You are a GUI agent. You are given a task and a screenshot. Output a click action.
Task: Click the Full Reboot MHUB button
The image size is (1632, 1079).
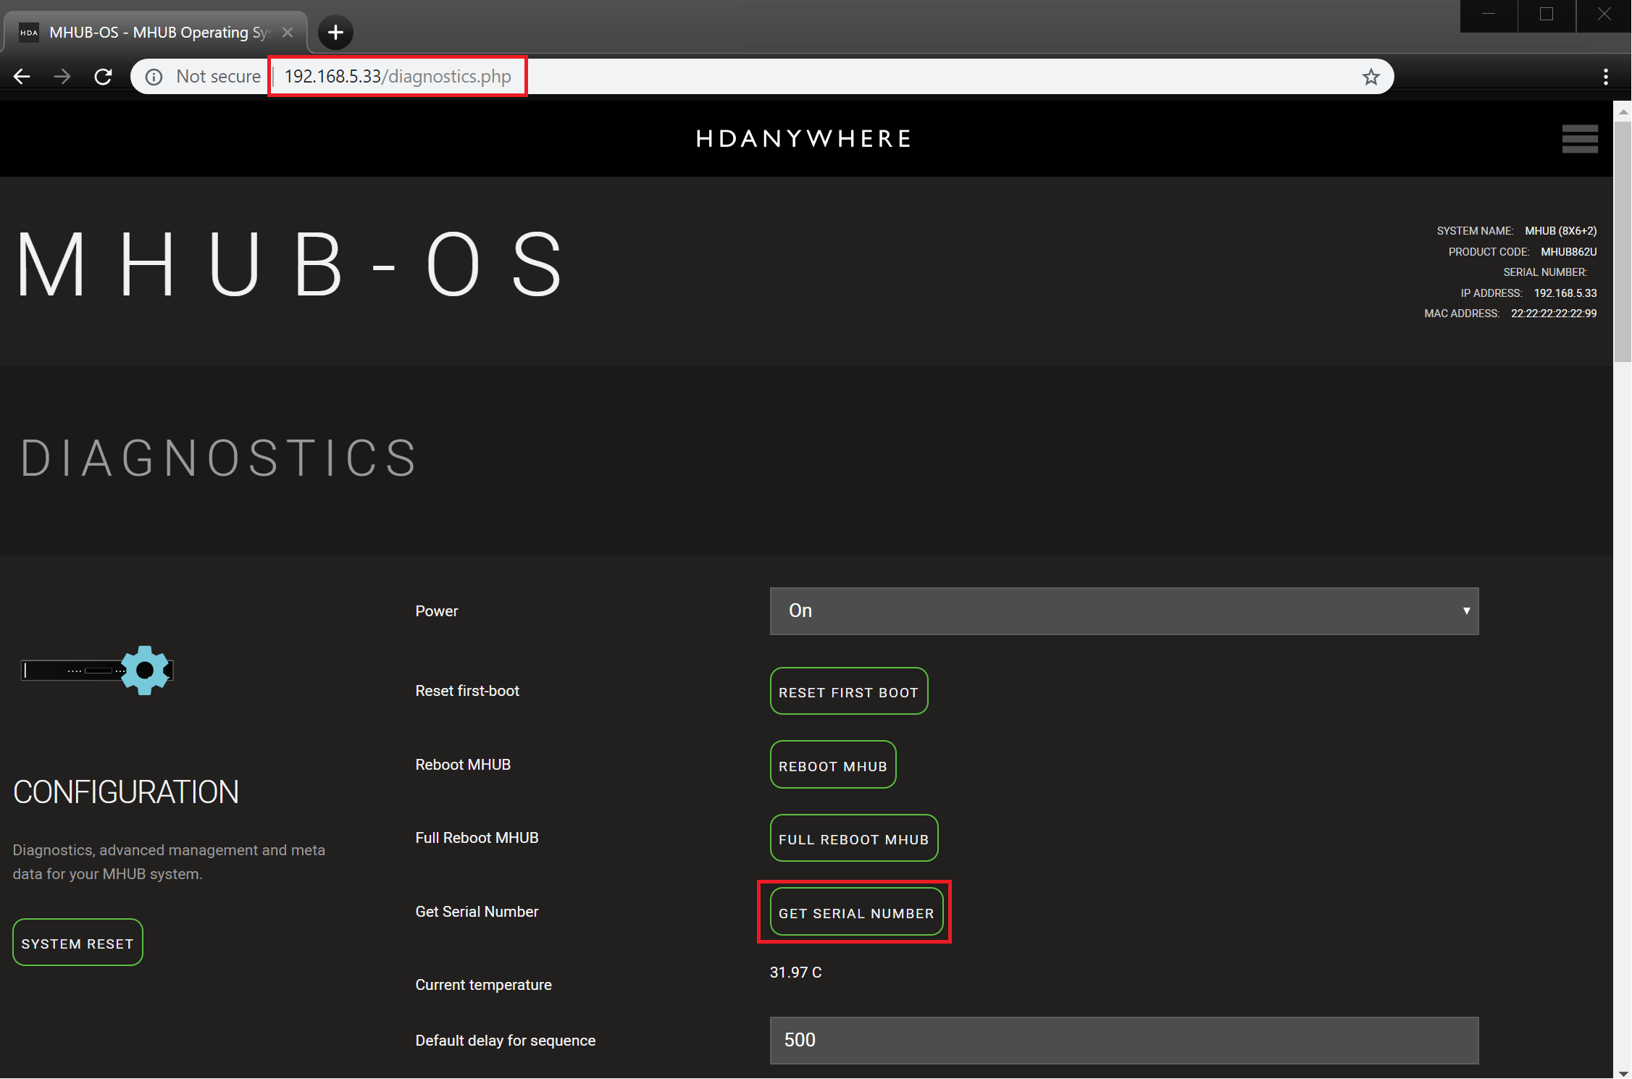(x=854, y=839)
